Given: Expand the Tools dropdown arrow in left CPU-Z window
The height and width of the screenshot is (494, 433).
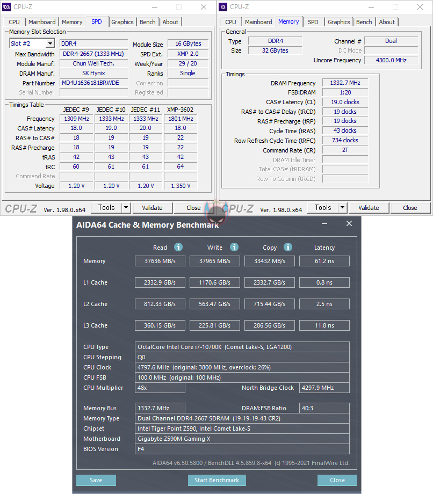Looking at the screenshot, I should (126, 208).
